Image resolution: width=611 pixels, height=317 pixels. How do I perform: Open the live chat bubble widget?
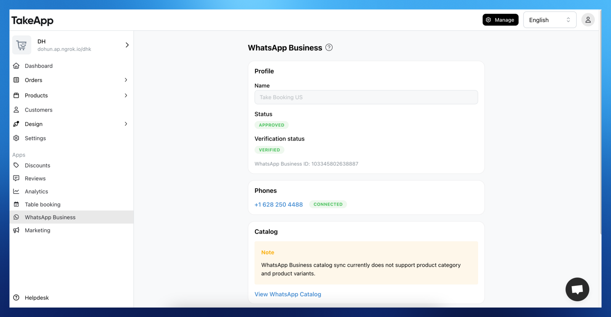coord(577,289)
